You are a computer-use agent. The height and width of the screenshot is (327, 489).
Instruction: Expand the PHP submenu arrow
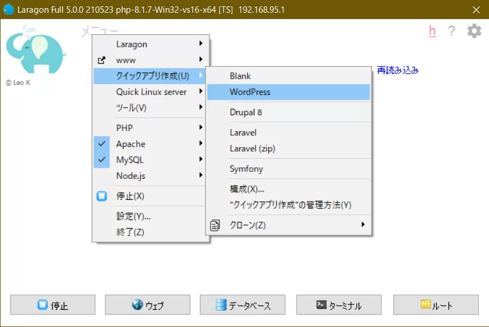click(201, 127)
